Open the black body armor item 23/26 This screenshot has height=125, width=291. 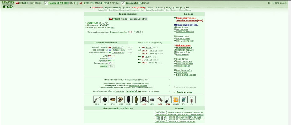[x=128, y=100]
